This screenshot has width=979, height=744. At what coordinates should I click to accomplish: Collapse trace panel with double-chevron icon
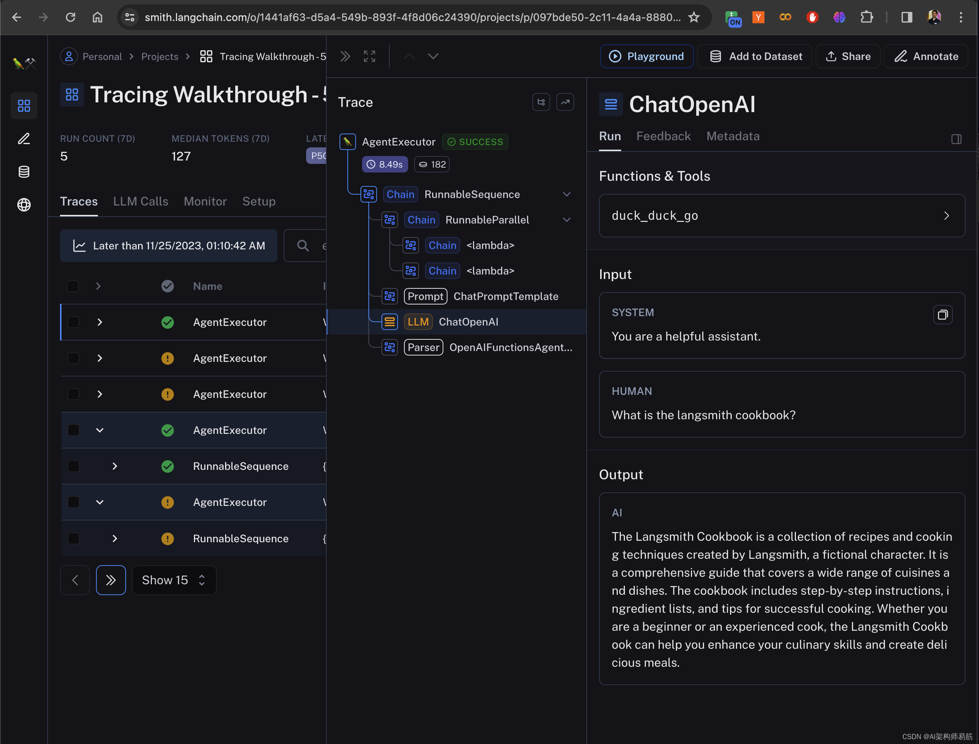tap(345, 56)
